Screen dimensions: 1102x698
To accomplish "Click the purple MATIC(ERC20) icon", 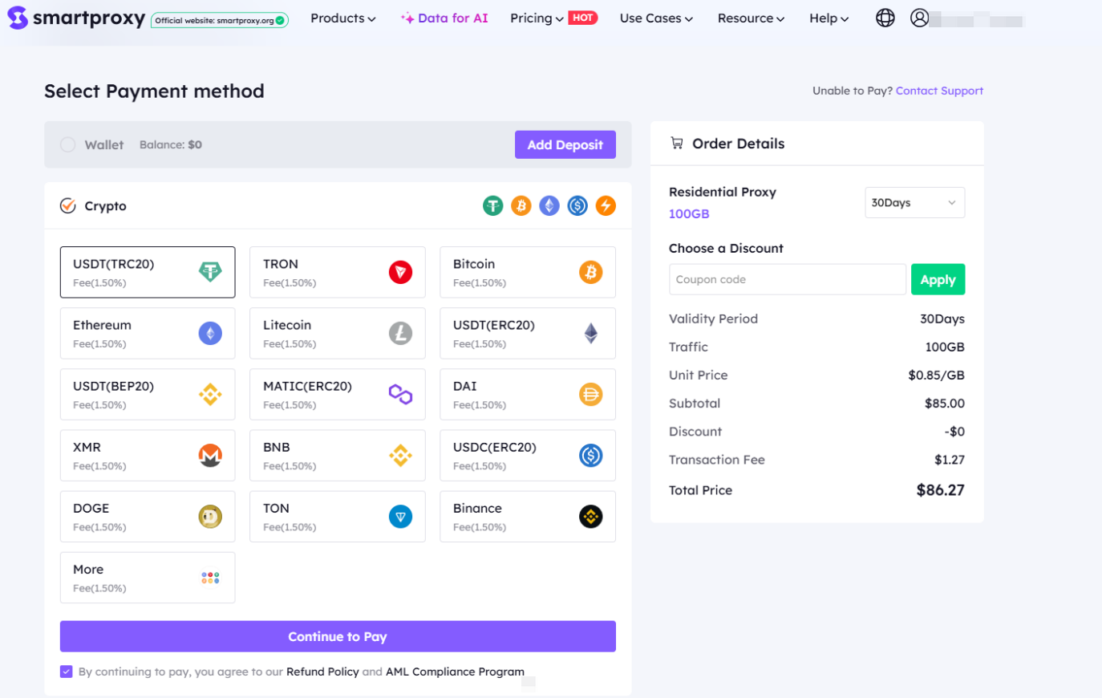I will click(400, 394).
